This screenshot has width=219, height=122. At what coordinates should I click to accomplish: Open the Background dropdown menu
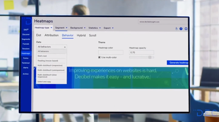tap(78, 28)
